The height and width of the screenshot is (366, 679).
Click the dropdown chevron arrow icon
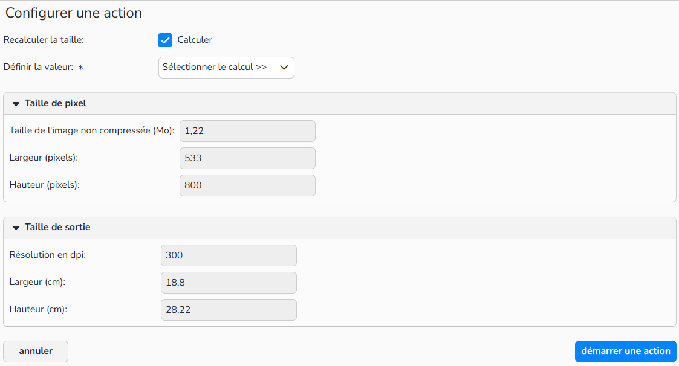284,68
